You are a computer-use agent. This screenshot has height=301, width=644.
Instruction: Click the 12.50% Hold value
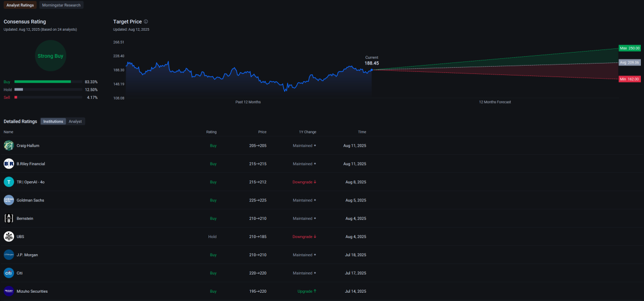point(91,90)
